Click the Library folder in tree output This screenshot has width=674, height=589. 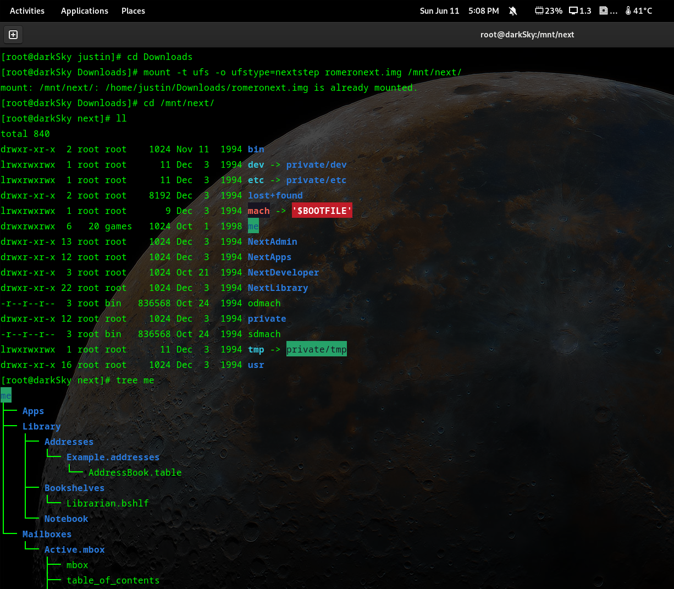[42, 427]
